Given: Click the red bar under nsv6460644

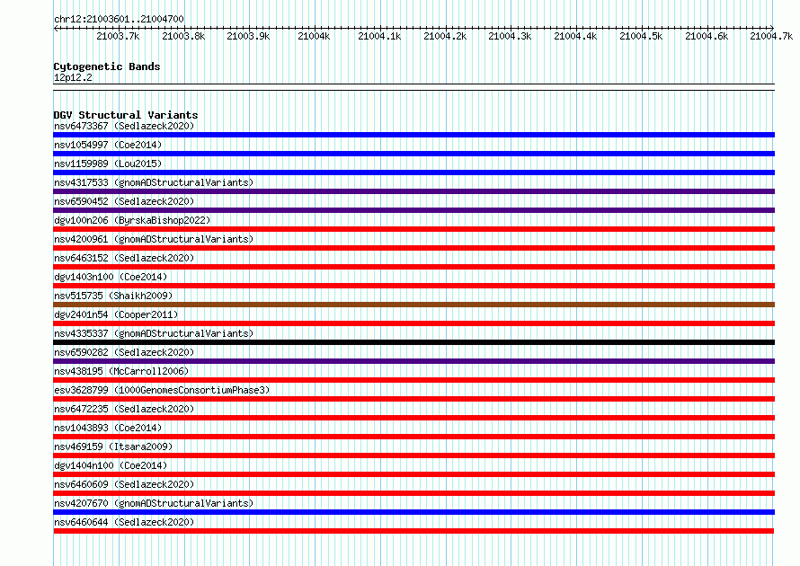Looking at the screenshot, I should pos(413,531).
